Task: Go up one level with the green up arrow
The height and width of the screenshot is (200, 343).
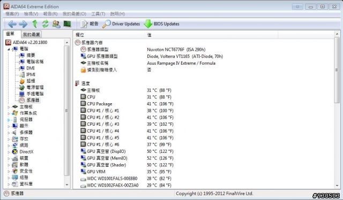Action: click(34, 24)
